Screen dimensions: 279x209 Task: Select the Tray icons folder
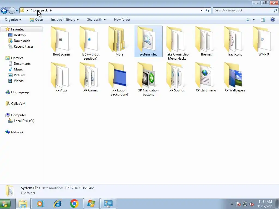tap(235, 41)
